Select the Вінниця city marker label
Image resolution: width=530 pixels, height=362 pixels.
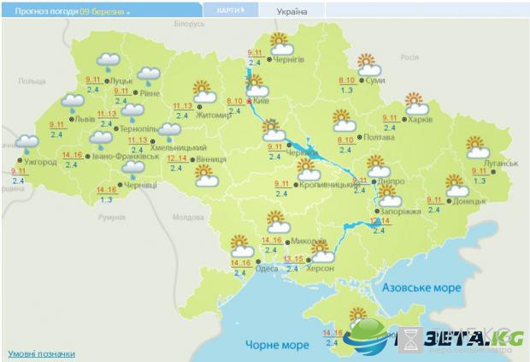point(210,159)
